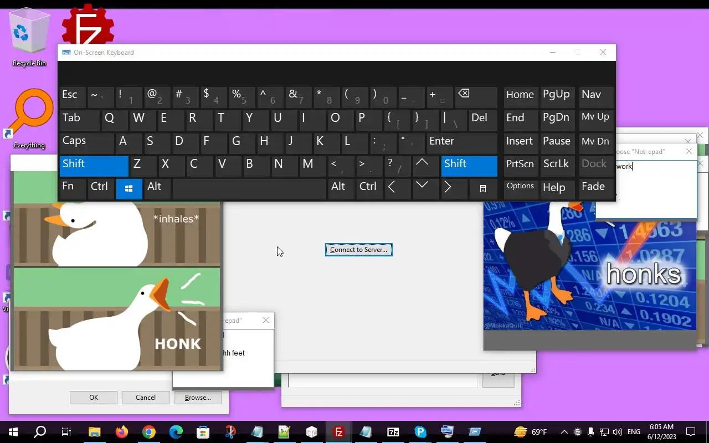
Task: Click the Nav key on the keyboard
Action: (595, 96)
